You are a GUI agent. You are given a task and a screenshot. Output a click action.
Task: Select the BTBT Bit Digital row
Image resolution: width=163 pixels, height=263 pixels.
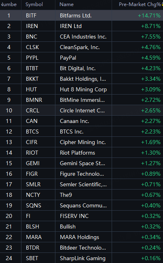point(81,68)
